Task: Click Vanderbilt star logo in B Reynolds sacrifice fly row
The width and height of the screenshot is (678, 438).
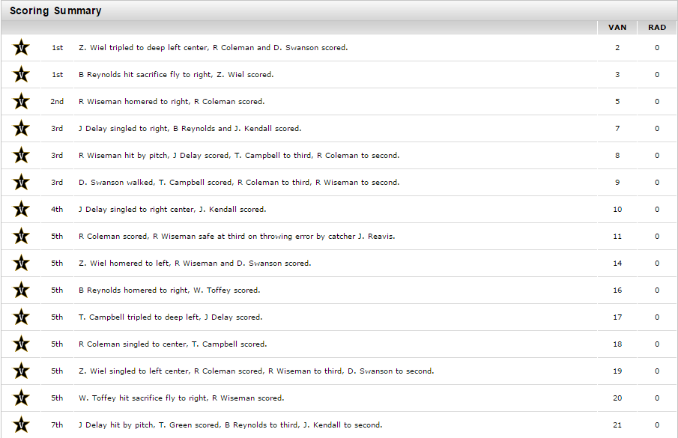Action: (21, 74)
